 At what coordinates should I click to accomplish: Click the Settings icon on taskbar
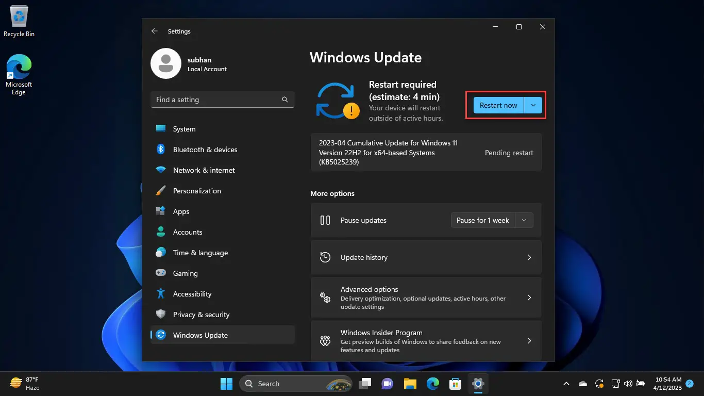[478, 384]
